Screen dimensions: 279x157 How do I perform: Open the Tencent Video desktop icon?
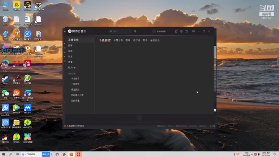17,109
